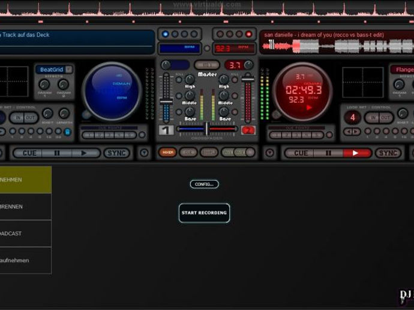
Task: Click the left deck PARAM 2 effect knob
Action: pos(64,84)
